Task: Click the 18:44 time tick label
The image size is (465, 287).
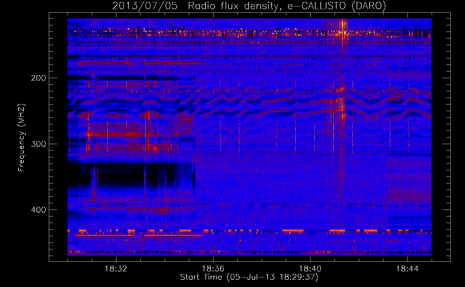Action: [x=407, y=269]
